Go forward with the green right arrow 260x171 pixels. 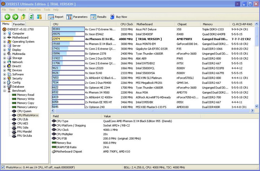[x=15, y=17]
